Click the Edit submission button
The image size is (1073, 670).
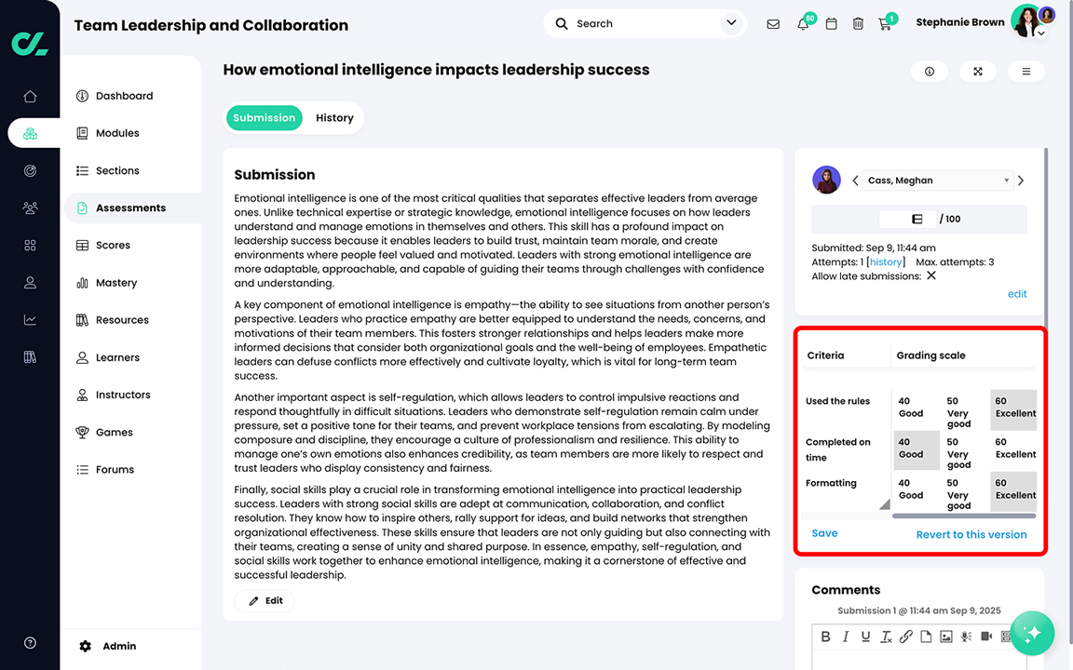(x=265, y=600)
